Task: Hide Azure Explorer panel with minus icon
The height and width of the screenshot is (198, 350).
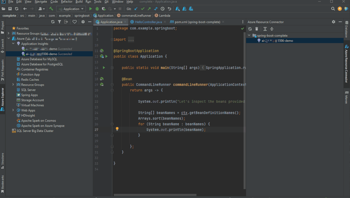Action: click(90, 22)
